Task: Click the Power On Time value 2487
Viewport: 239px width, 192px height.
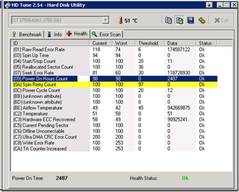Action: (62, 178)
